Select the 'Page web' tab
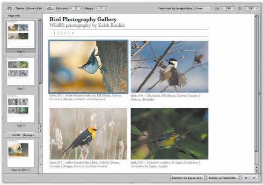Screen dimensions: 263x185 click(14, 15)
